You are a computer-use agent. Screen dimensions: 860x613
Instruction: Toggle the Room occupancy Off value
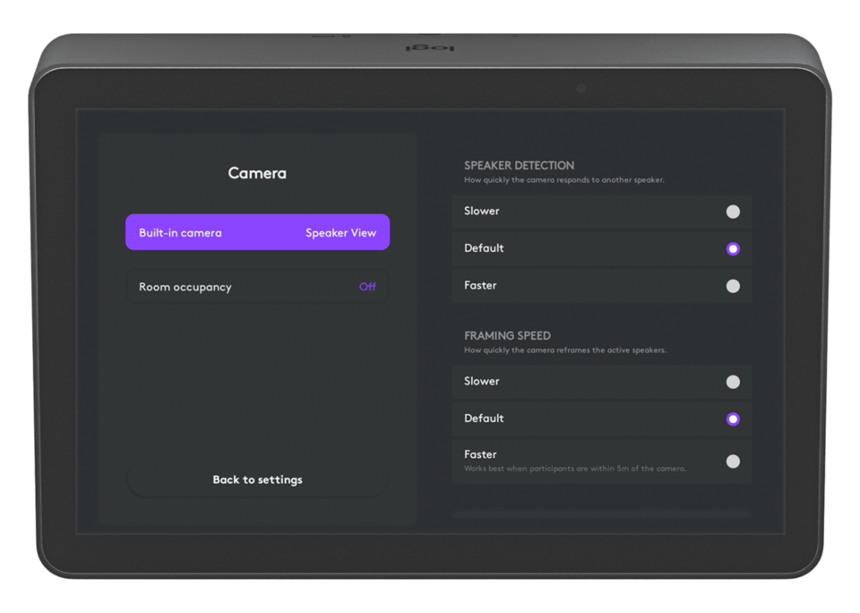(367, 288)
